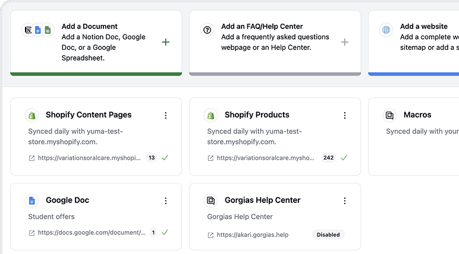Click the Macros card icon
Screen dimensions: 459x254
389,115
